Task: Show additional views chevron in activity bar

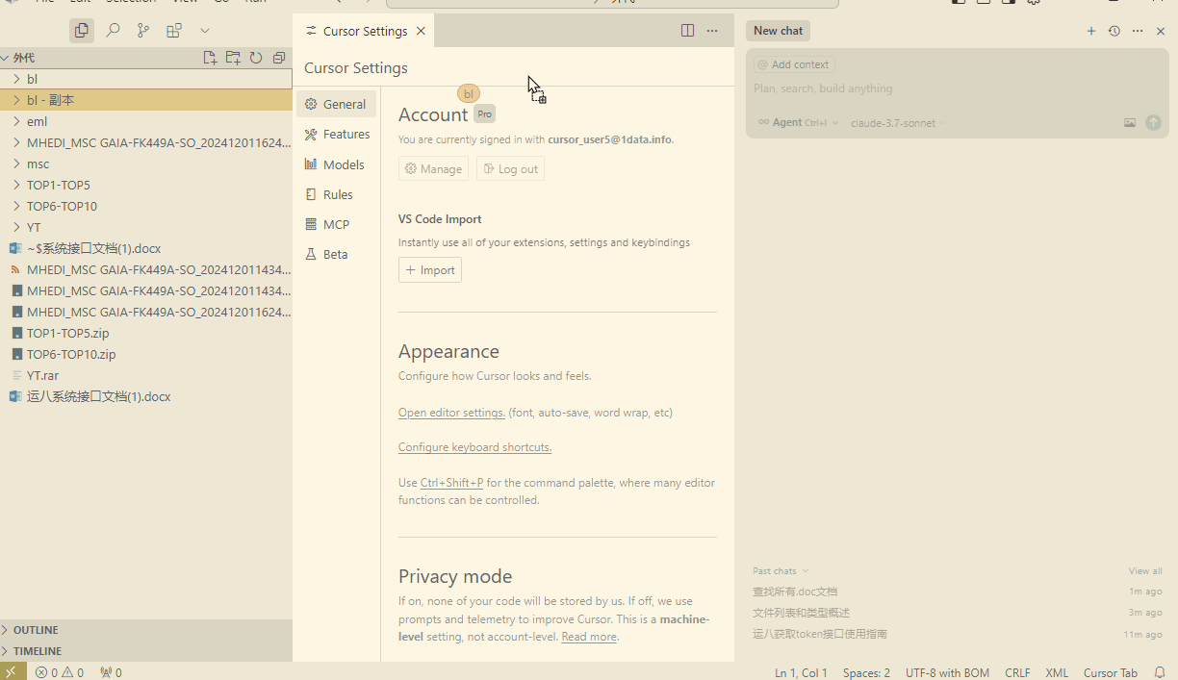Action: 205,31
